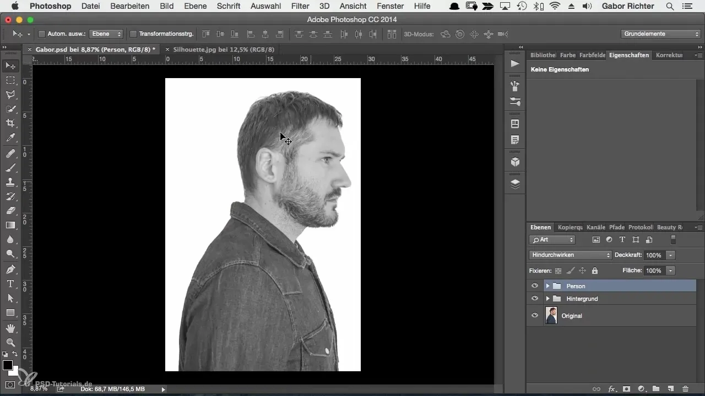Add a layer mask icon
The height and width of the screenshot is (396, 705).
[x=626, y=388]
